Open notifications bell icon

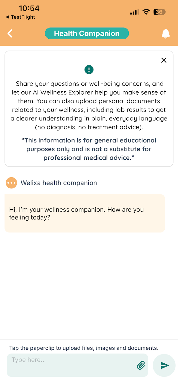[166, 34]
